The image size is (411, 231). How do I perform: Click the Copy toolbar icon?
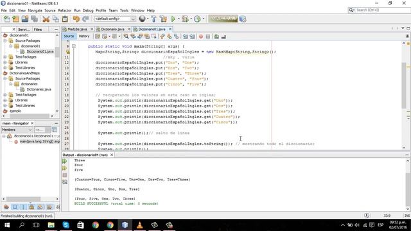click(x=56, y=19)
